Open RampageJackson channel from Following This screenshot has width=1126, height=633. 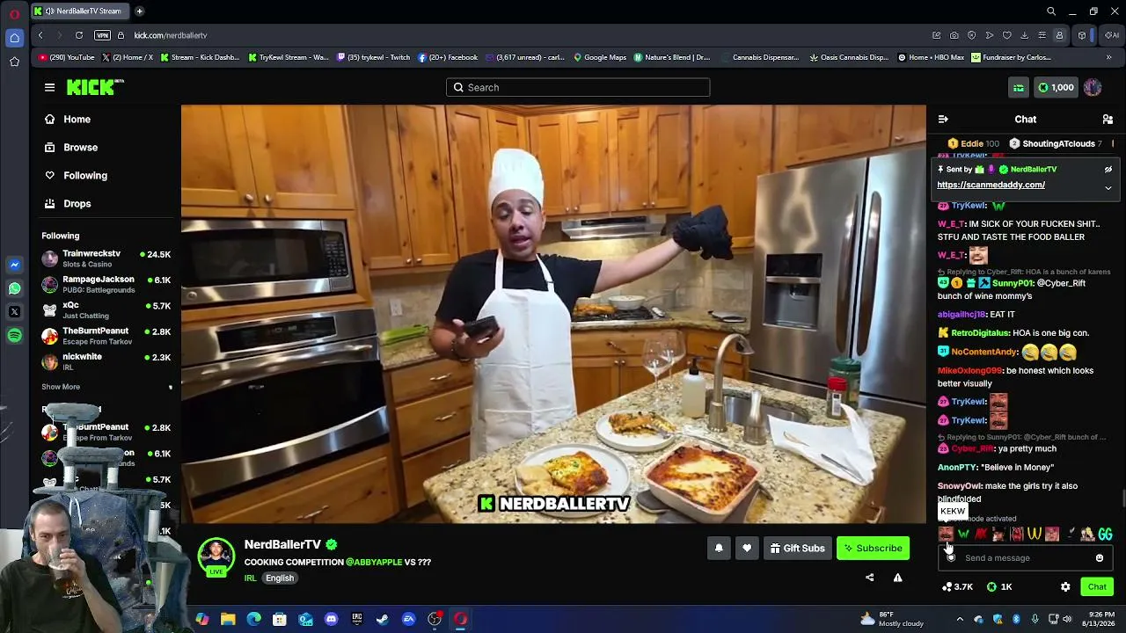tap(106, 284)
